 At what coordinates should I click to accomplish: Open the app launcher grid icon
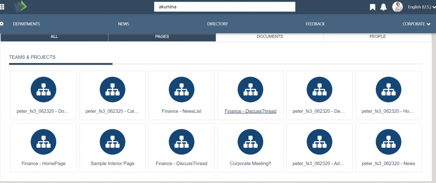click(3, 7)
